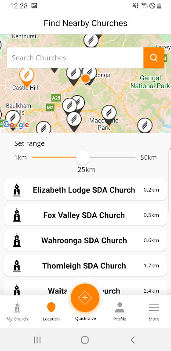
Task: Tap the church marker near Macquarie Park
Action: coord(109,115)
